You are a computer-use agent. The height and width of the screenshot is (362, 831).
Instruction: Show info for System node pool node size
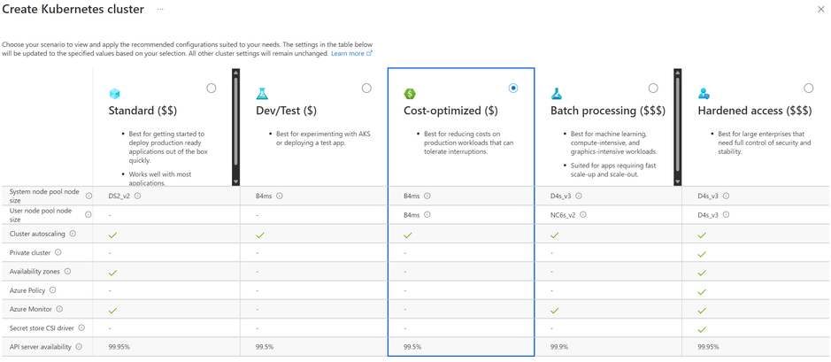(x=88, y=196)
